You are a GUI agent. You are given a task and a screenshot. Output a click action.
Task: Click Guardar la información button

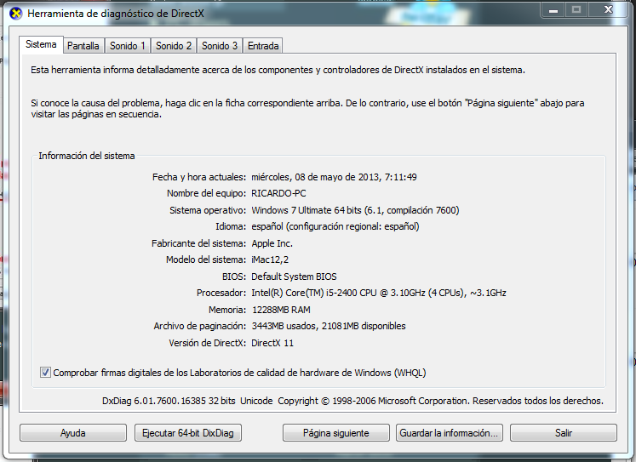[x=449, y=433]
